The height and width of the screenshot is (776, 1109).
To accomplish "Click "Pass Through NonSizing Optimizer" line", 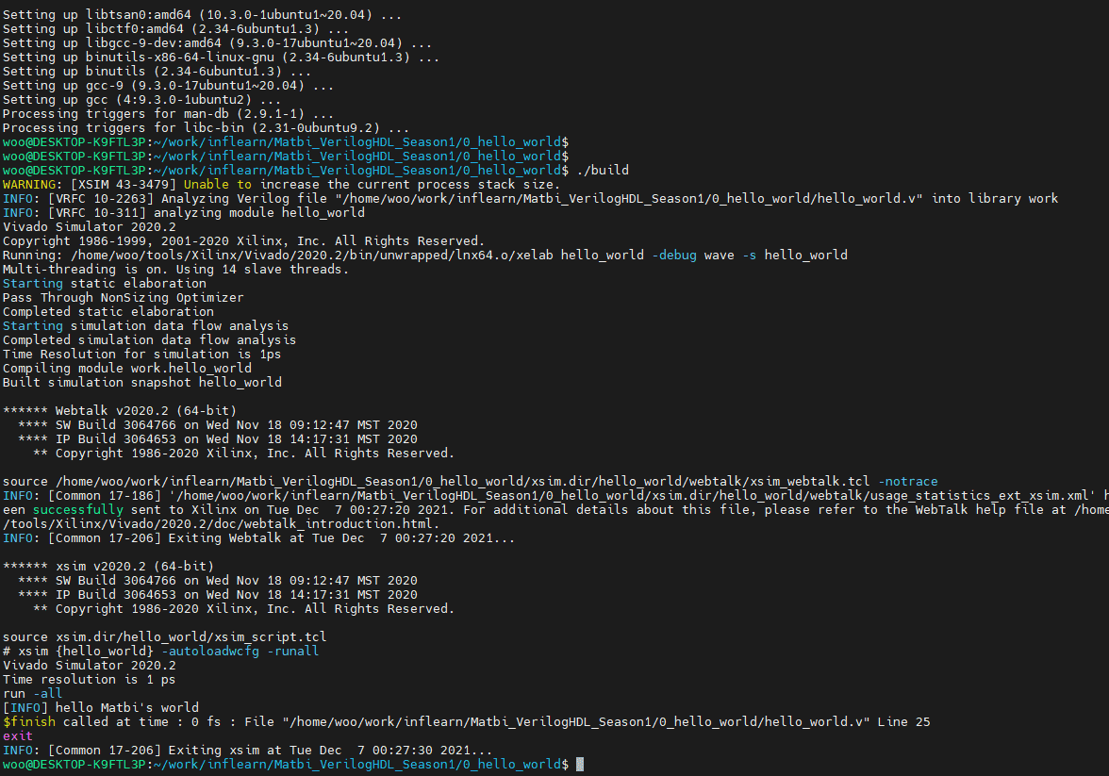I will click(123, 297).
